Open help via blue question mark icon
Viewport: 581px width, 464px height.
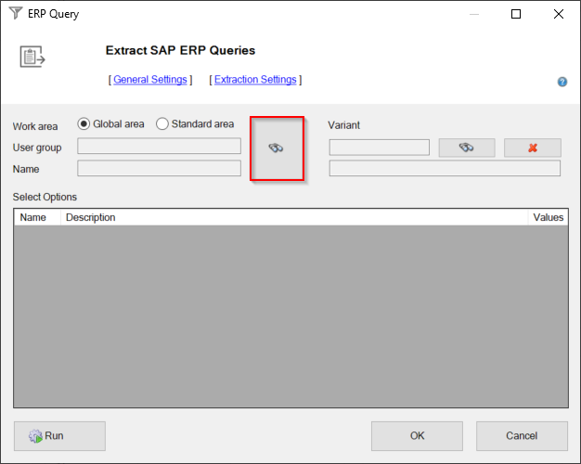click(562, 82)
